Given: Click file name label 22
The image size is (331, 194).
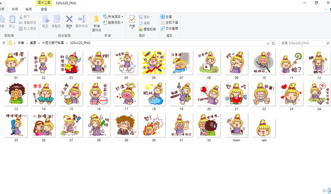Looking at the screenshot, I should click(264, 109).
